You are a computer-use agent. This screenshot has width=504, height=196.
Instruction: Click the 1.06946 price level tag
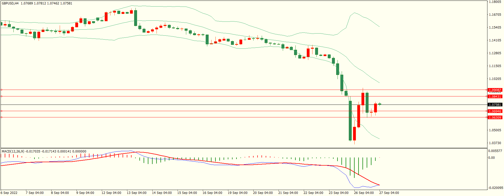(495, 111)
